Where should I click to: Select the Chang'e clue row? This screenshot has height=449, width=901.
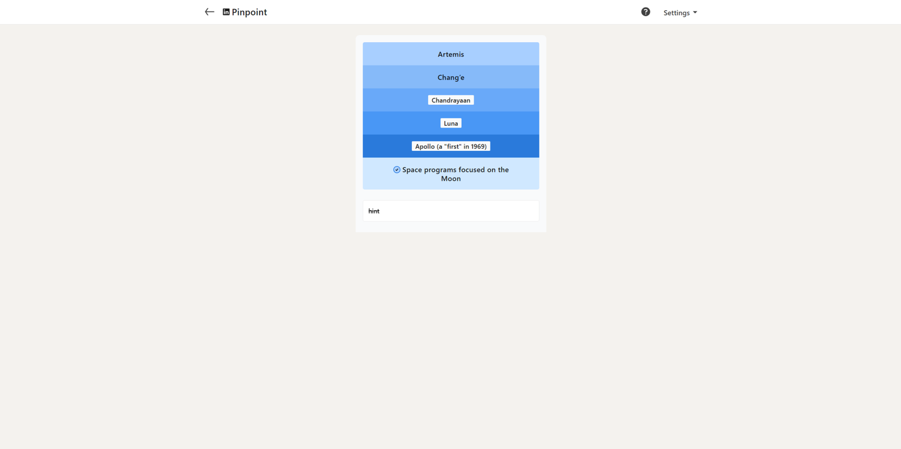[450, 77]
